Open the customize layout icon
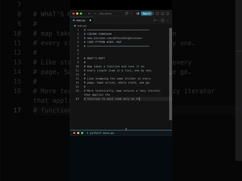 (x=153, y=14)
